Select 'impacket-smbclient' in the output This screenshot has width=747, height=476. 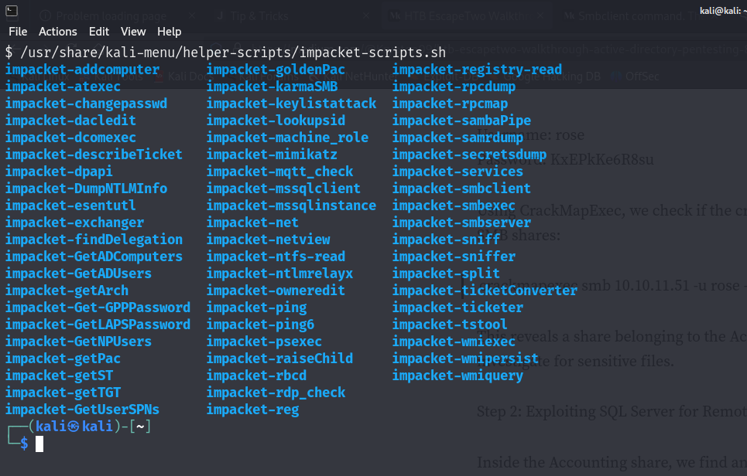(x=461, y=189)
